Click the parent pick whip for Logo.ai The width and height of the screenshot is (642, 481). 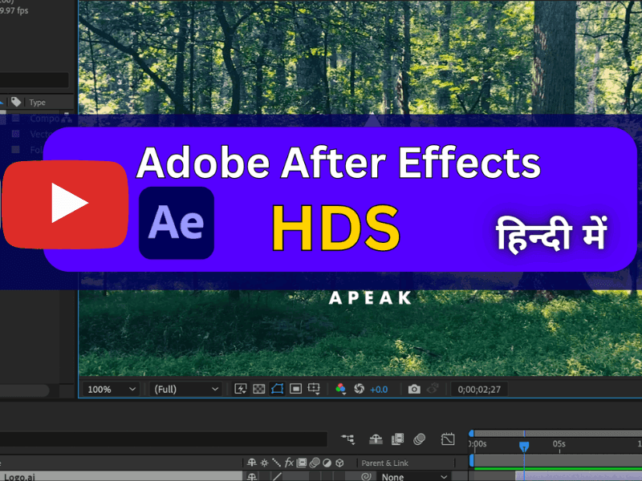point(367,476)
